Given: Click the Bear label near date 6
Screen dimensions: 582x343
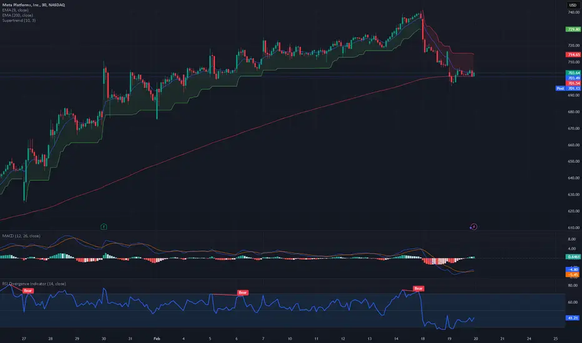Looking at the screenshot, I should pyautogui.click(x=242, y=292).
